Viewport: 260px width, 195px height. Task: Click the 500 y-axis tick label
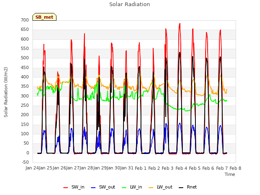25,58
